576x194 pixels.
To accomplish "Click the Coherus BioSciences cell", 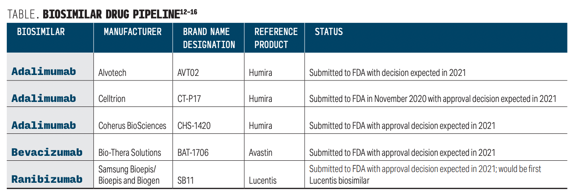I will coord(132,126).
